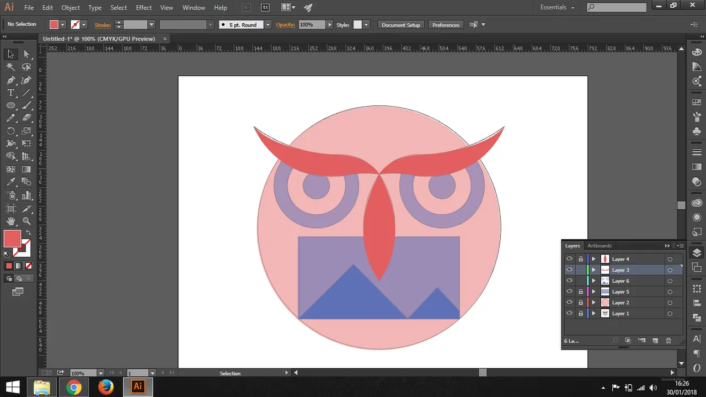Open the Object menu

(x=71, y=8)
